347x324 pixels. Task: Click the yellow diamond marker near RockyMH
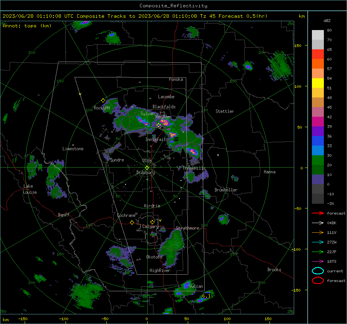point(103,101)
